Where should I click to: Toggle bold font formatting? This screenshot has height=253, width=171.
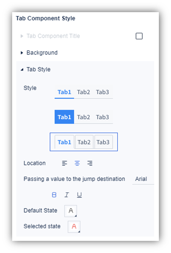[54, 195]
